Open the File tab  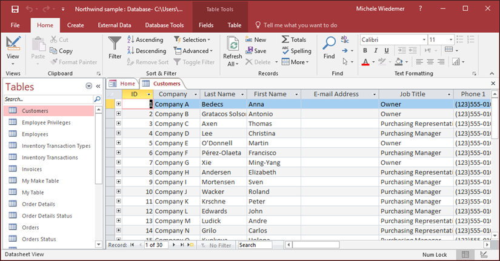pyautogui.click(x=15, y=25)
